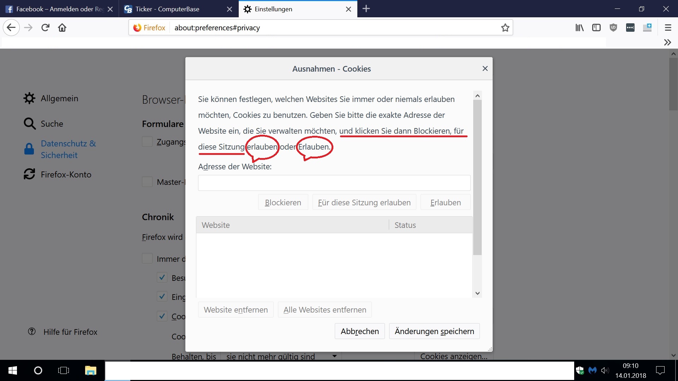
Task: Bookmark page with star icon
Action: pyautogui.click(x=505, y=28)
